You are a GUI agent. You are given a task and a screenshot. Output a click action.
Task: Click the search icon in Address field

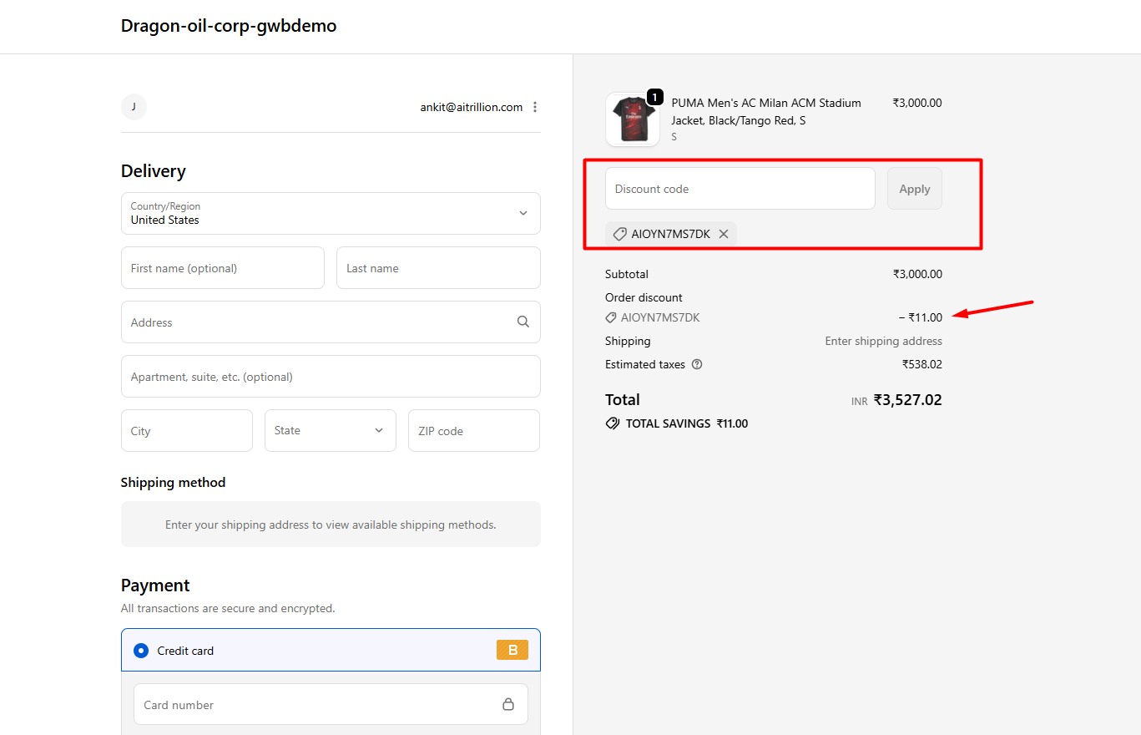(x=523, y=322)
